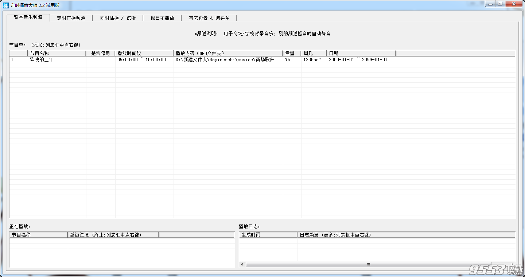Minimize the 定时播音大师 window
This screenshot has height=277, width=525.
pos(490,4)
